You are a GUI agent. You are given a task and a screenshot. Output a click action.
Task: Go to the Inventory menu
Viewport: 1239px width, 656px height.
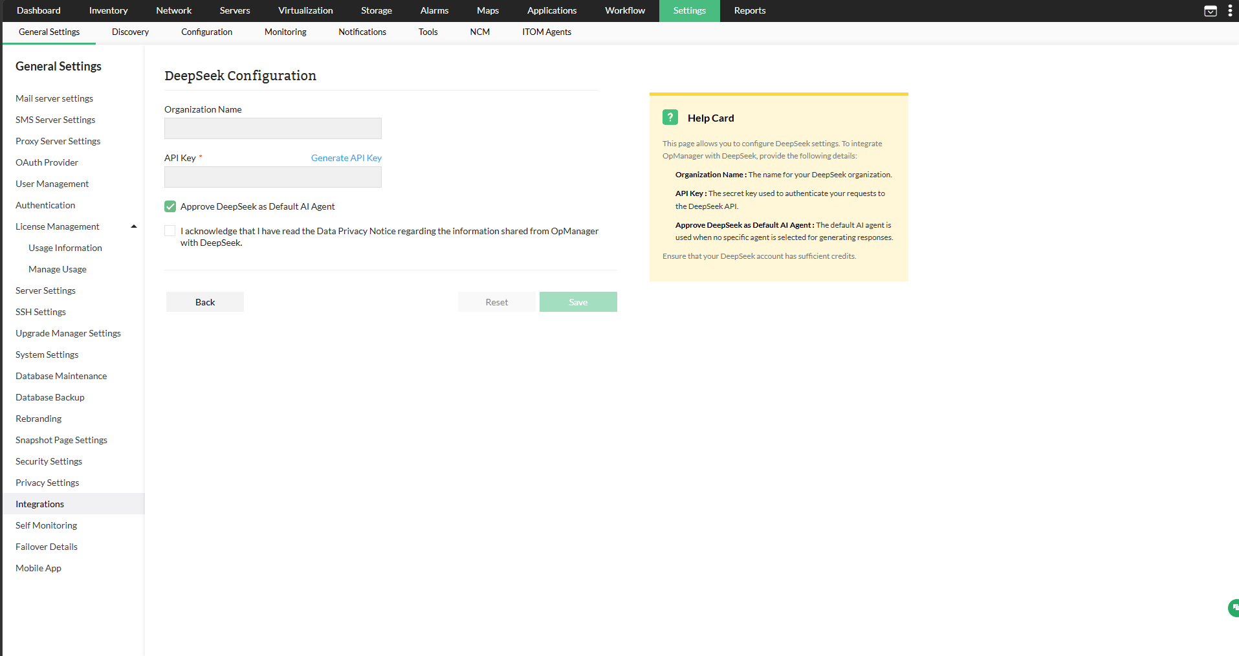(108, 11)
